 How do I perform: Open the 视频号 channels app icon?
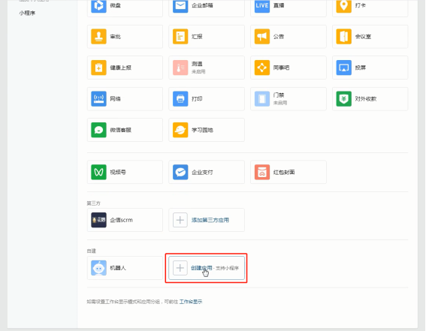click(98, 172)
